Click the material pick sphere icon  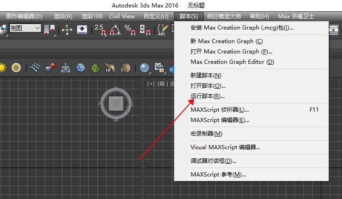(x=159, y=68)
